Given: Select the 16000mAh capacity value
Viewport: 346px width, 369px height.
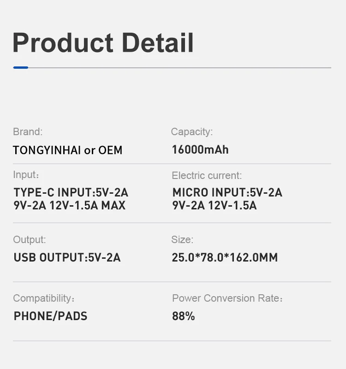Looking at the screenshot, I should pyautogui.click(x=200, y=150).
